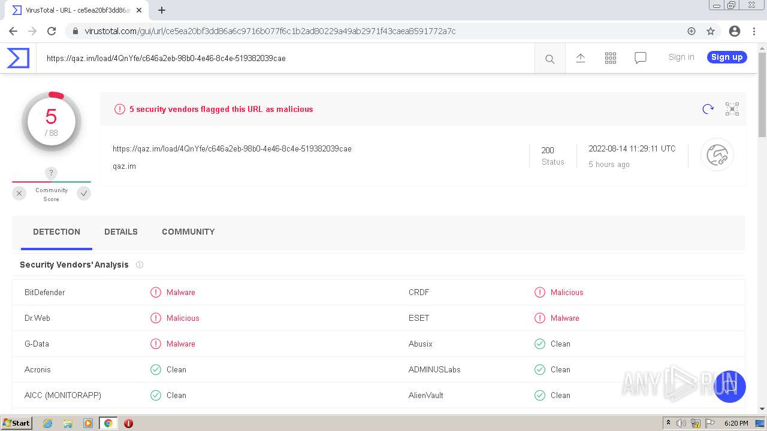The height and width of the screenshot is (431, 767).
Task: Click the CRDF Malicious result
Action: pos(567,293)
